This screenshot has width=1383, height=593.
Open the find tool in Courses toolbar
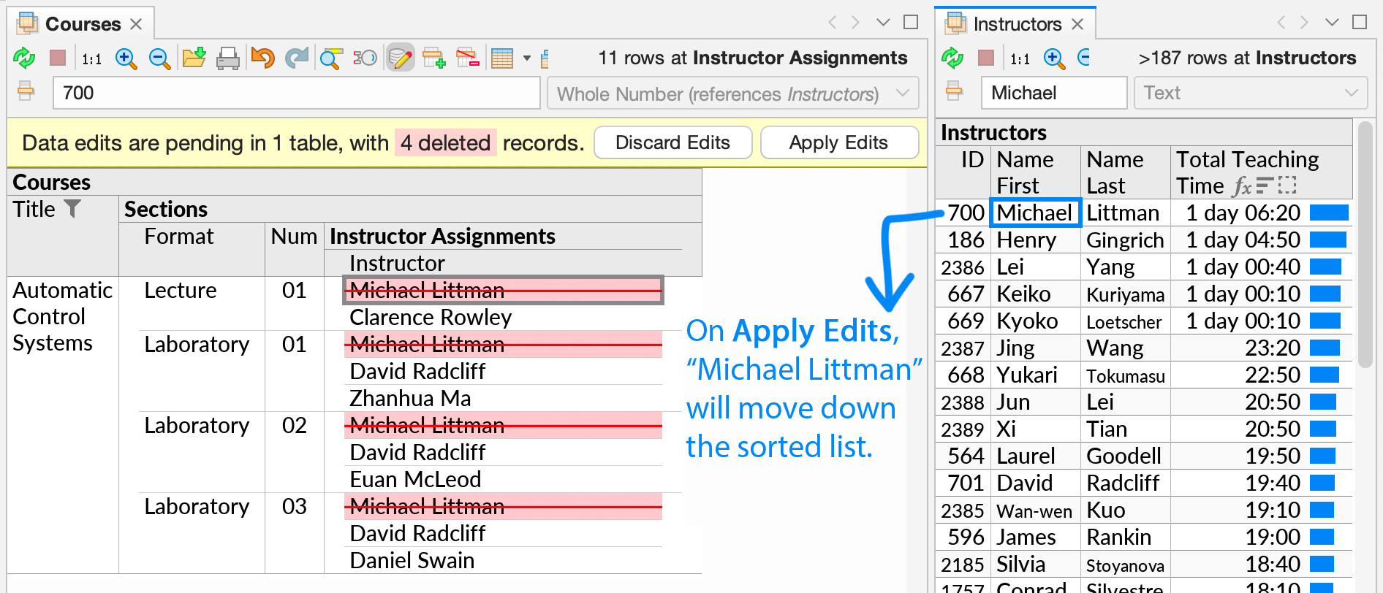[331, 58]
